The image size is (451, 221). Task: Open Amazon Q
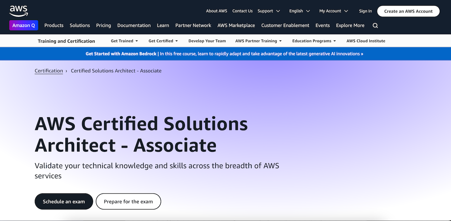point(24,25)
